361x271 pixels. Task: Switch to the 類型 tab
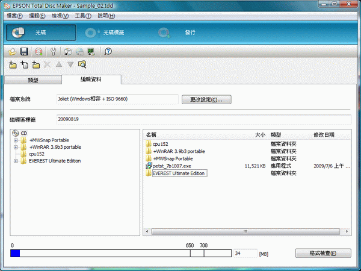[33, 80]
